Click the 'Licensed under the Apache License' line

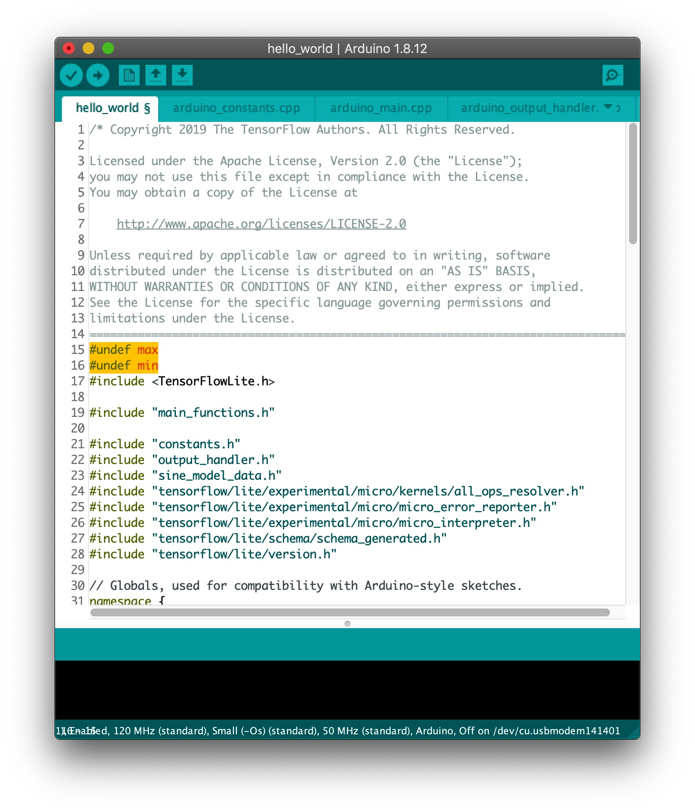point(306,161)
